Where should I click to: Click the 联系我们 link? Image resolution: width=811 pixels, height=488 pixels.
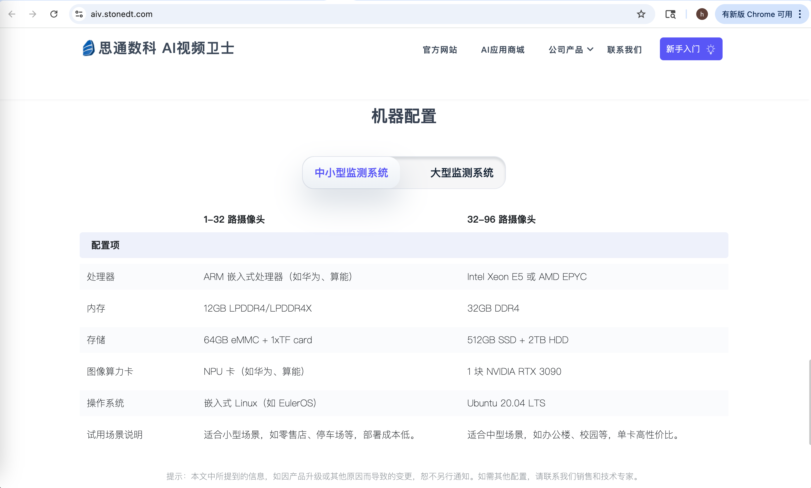coord(624,50)
